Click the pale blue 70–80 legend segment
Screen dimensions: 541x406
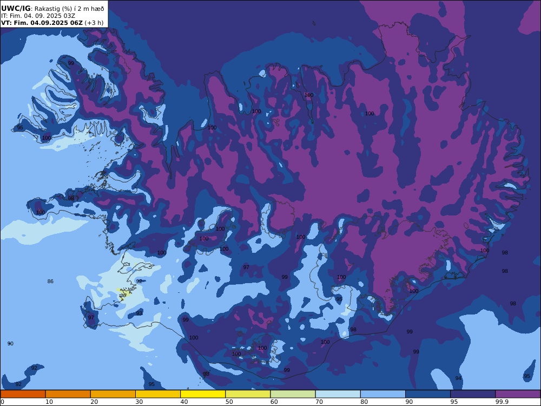[338, 394]
